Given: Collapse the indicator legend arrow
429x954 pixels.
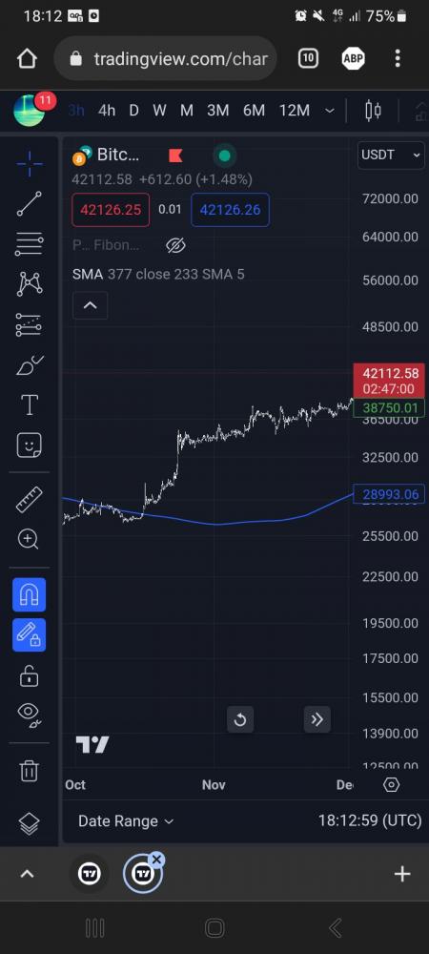Looking at the screenshot, I should [90, 305].
